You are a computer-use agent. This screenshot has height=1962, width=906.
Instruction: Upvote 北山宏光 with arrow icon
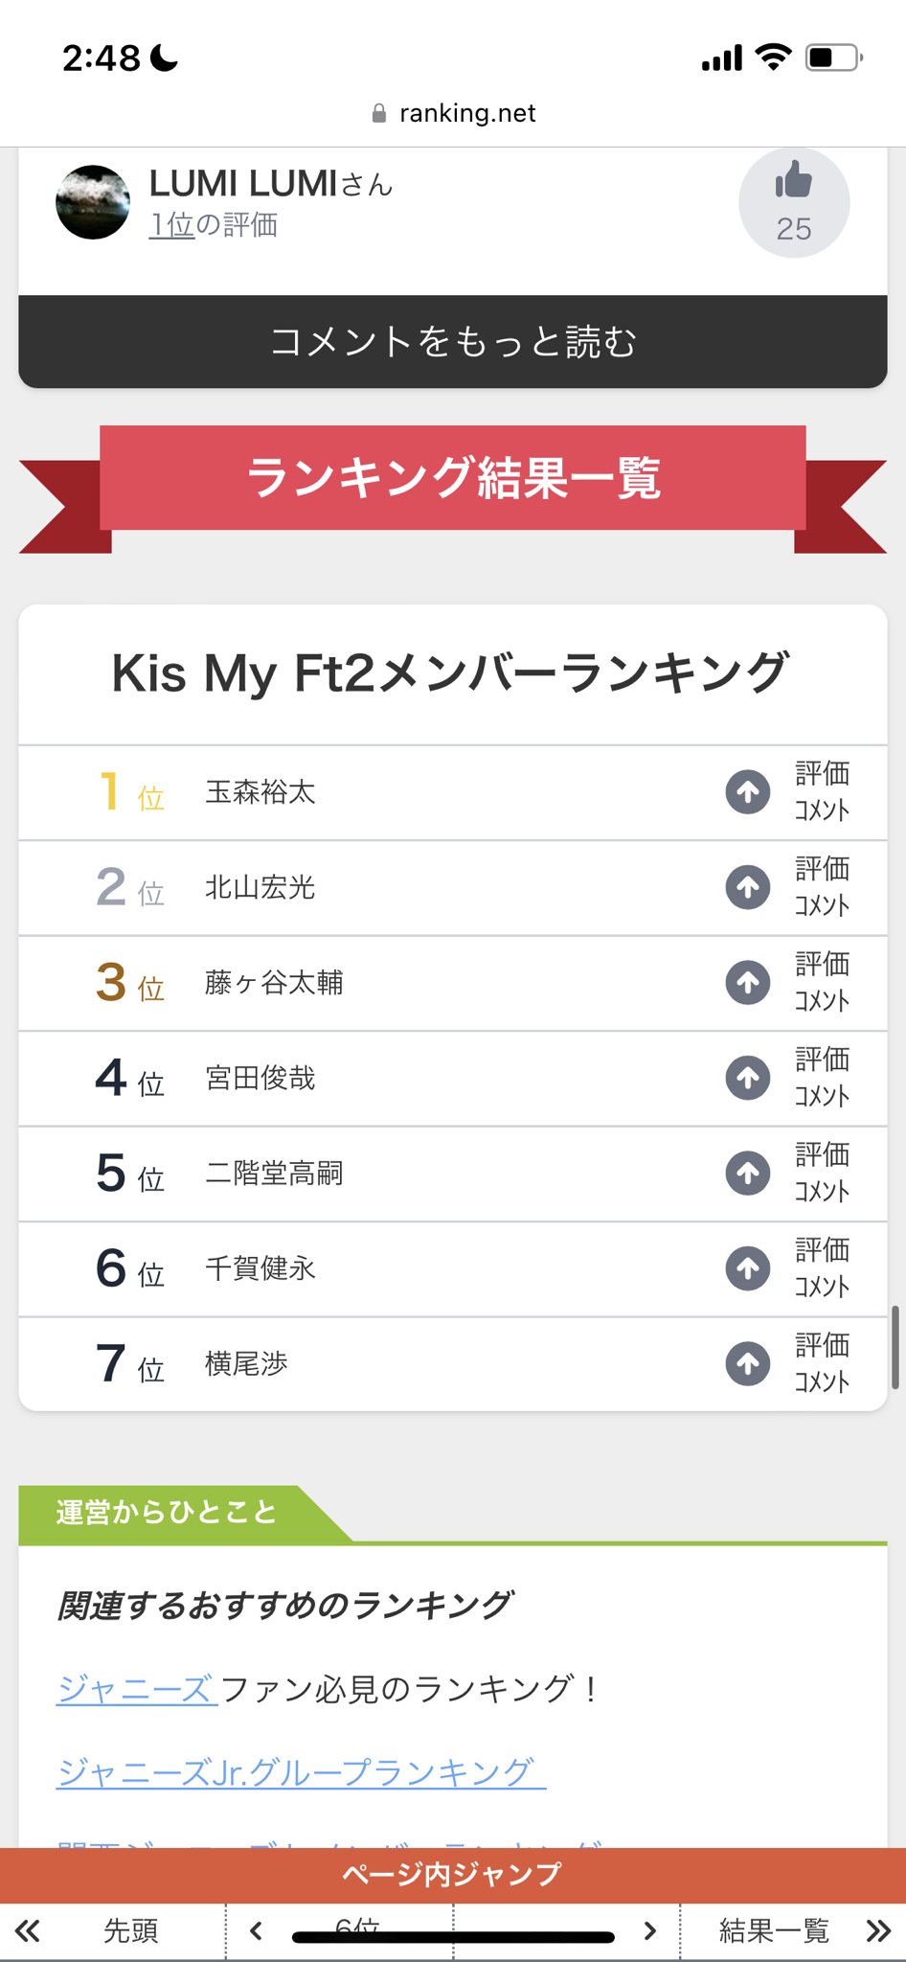(747, 887)
